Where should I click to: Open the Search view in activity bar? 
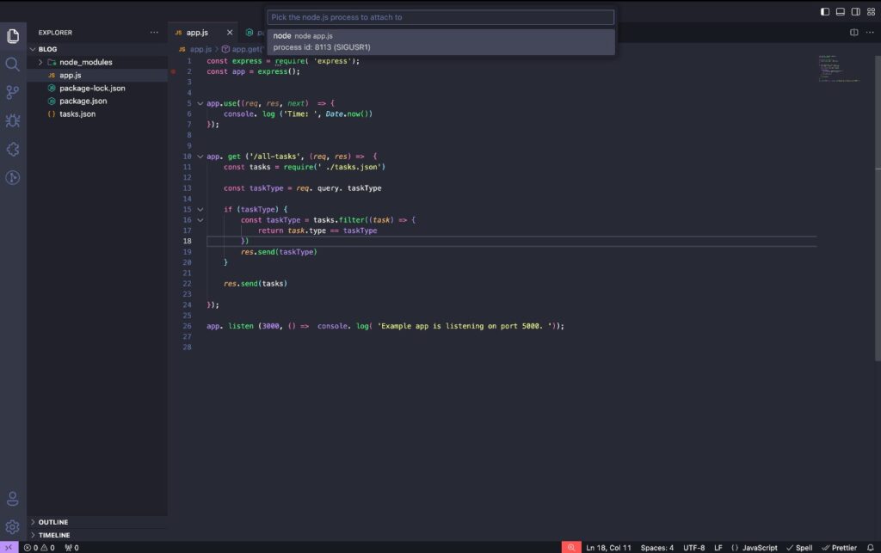[12, 65]
